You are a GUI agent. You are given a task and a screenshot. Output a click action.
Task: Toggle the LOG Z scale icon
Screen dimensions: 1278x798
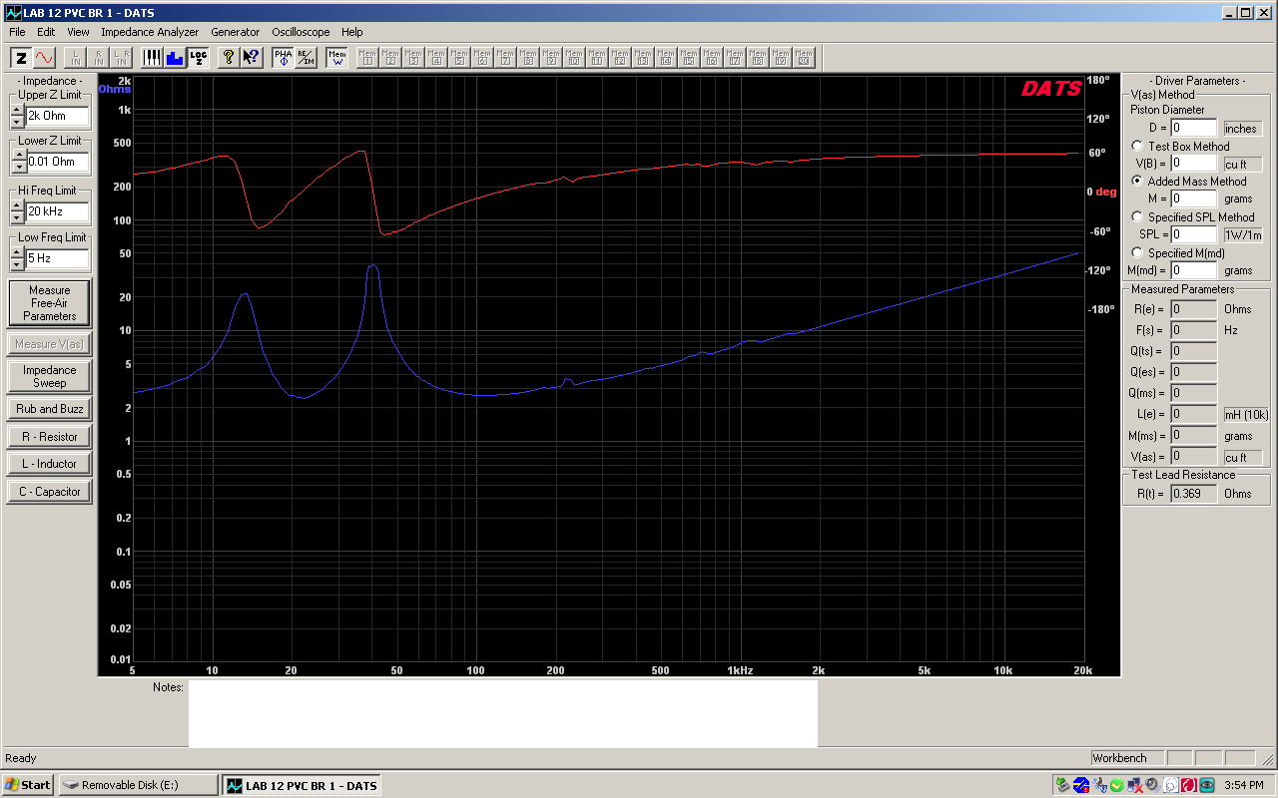(198, 58)
